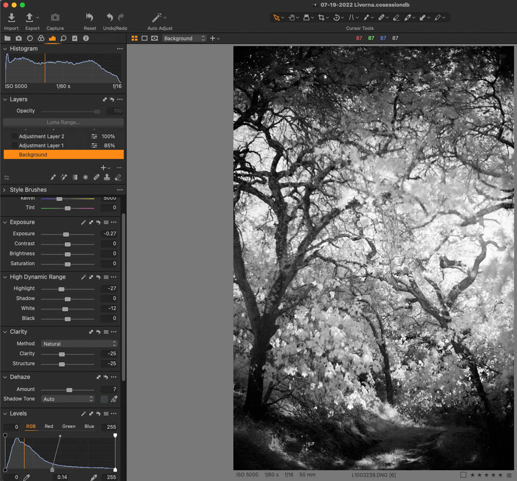
Task: Click the Luma Range button
Action: pyautogui.click(x=63, y=122)
